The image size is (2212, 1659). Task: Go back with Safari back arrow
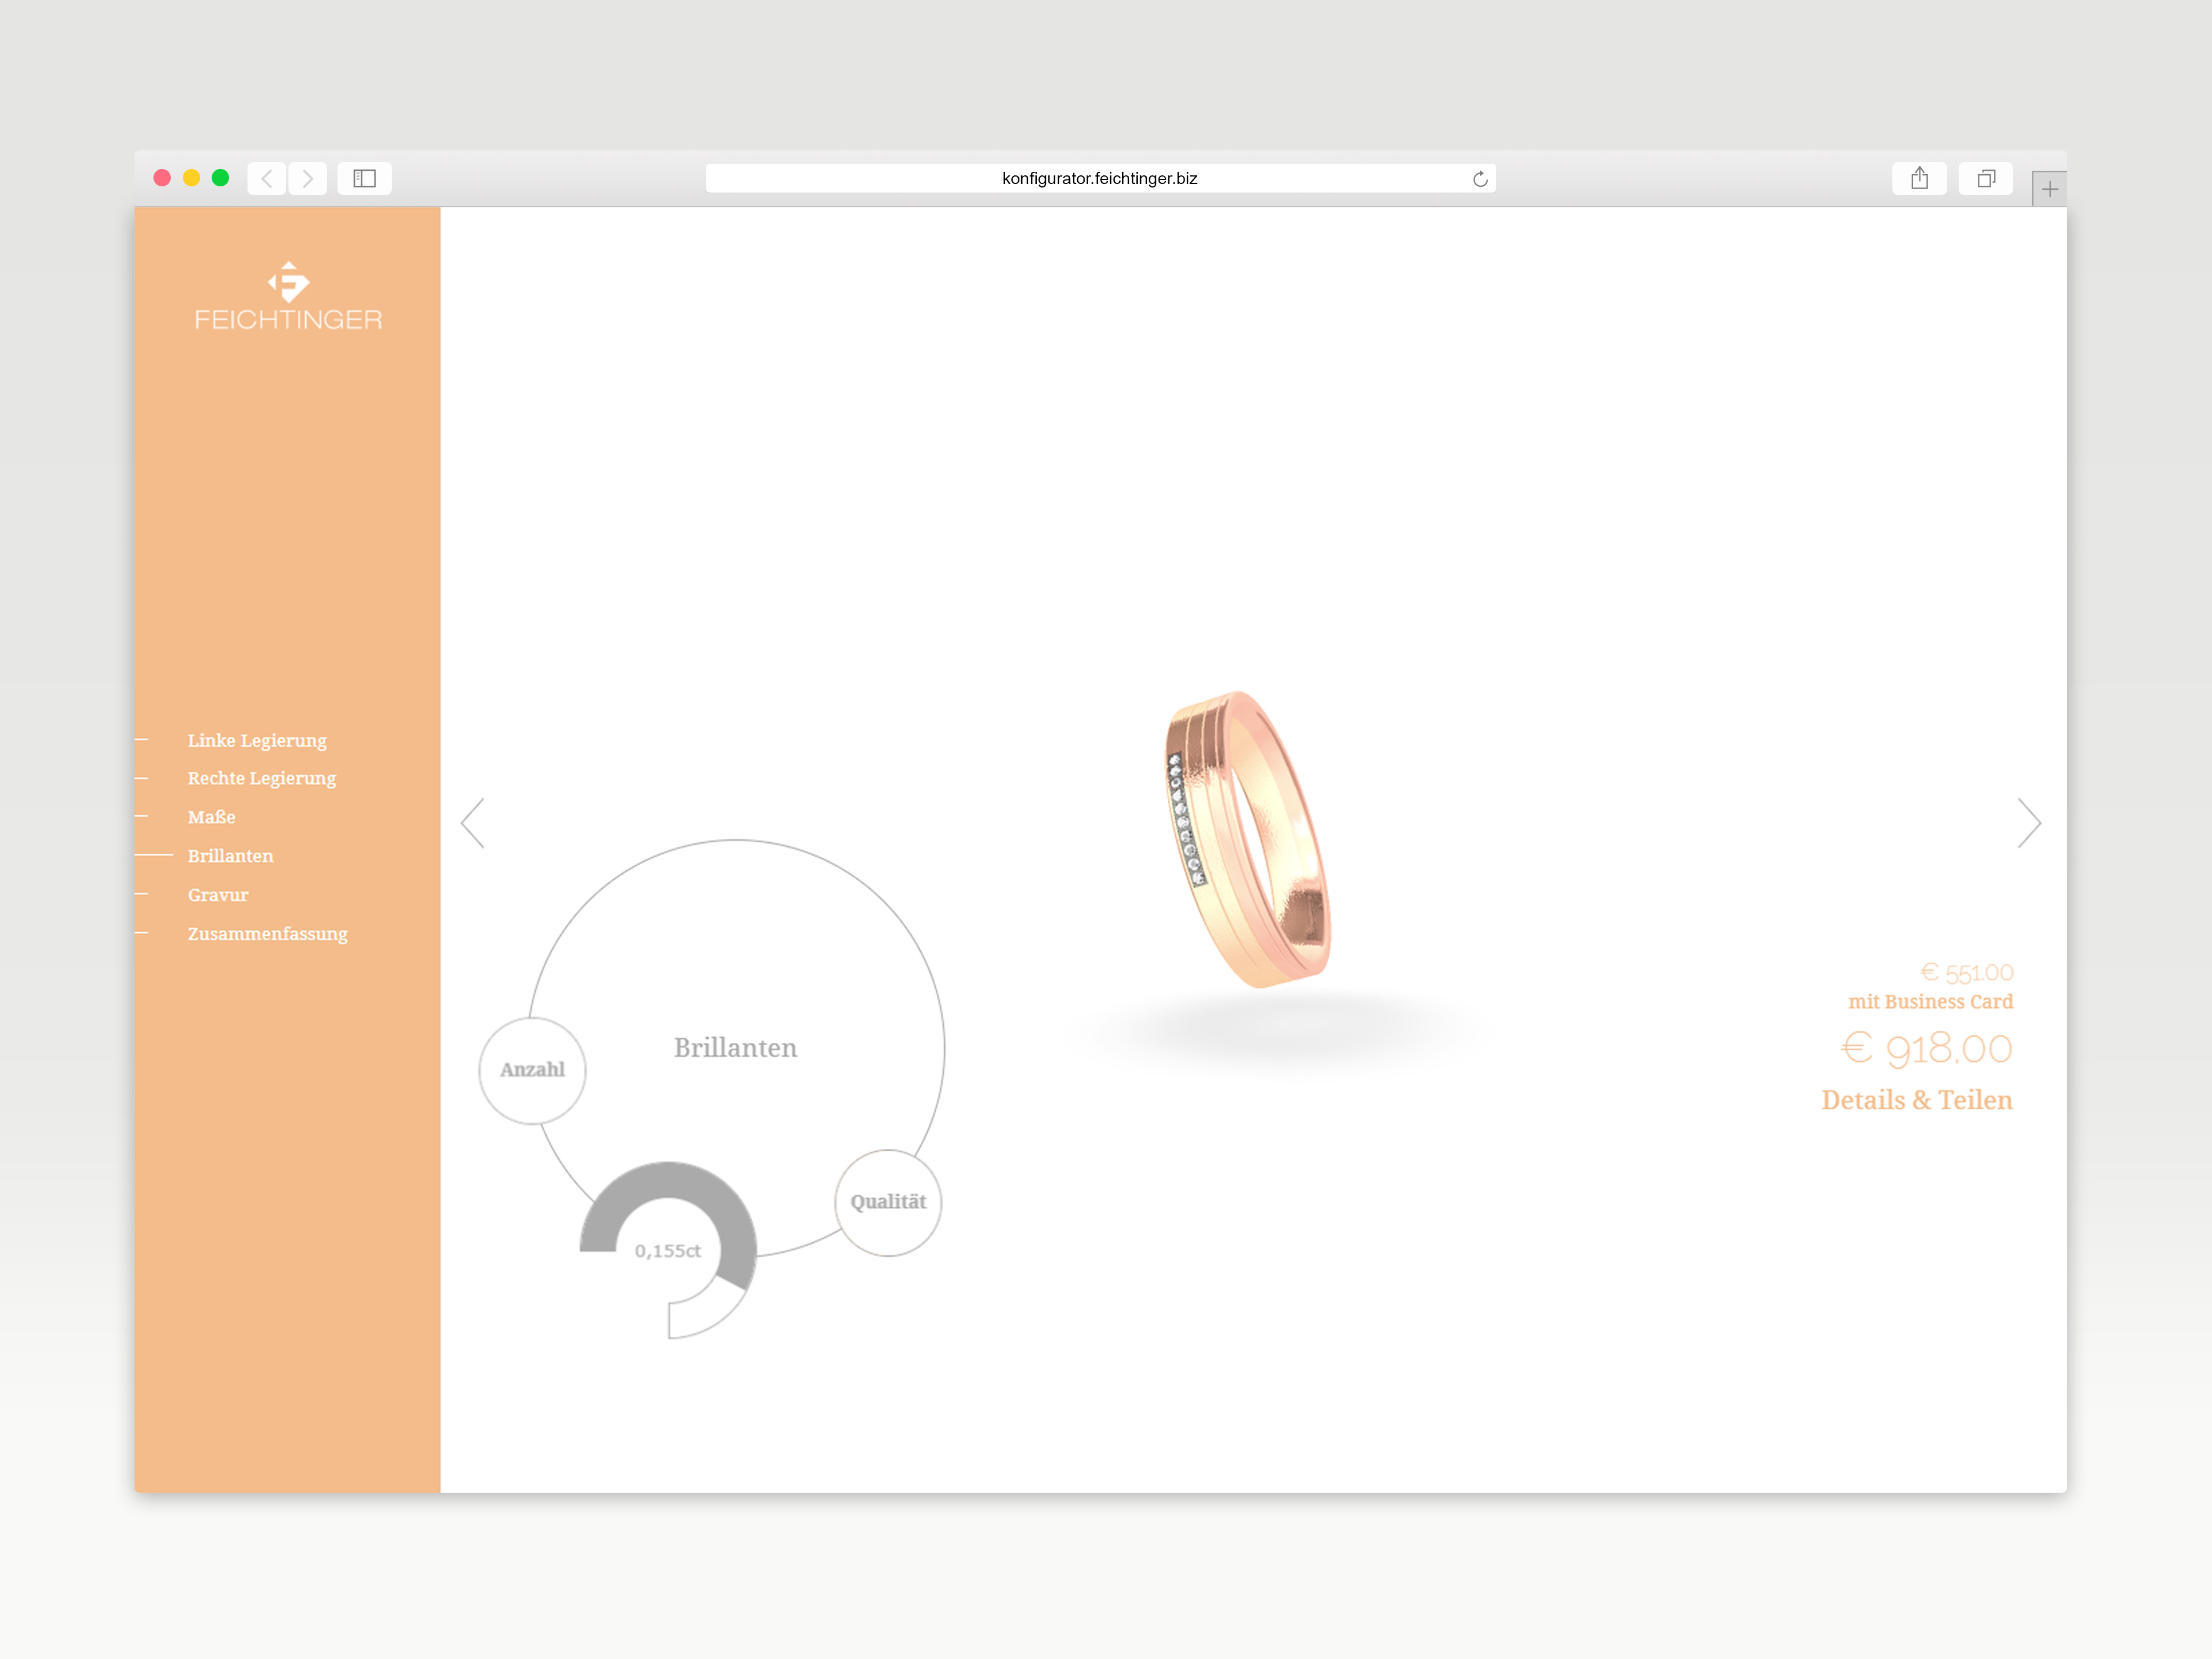pyautogui.click(x=266, y=179)
